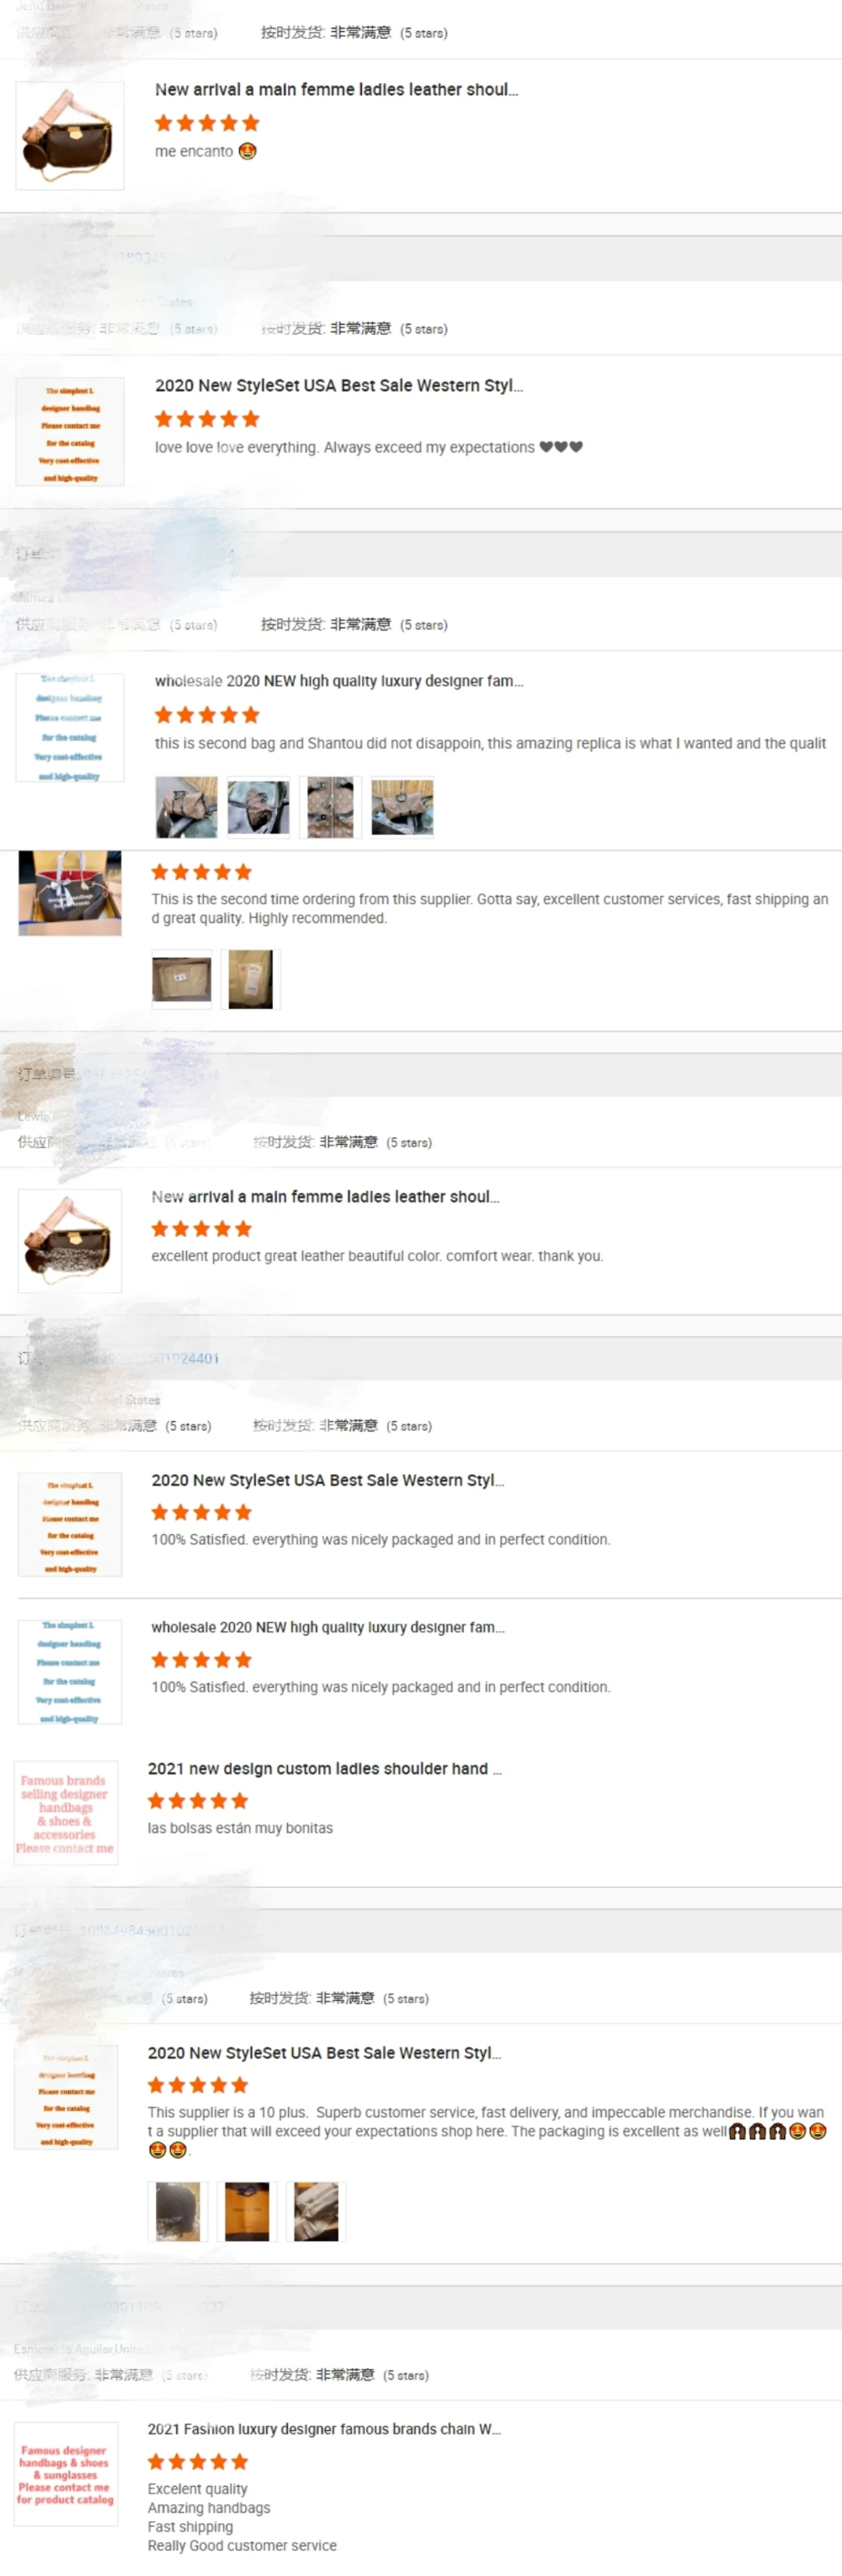Click first '2020 New StyleSet USA Best Sale' title
This screenshot has height=2576, width=842.
coord(338,385)
